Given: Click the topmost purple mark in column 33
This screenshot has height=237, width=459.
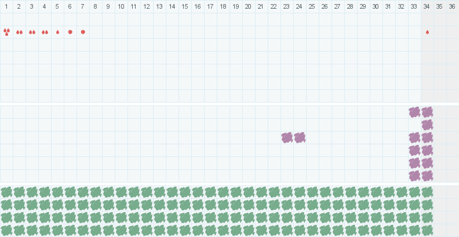Looking at the screenshot, I should click(414, 112).
